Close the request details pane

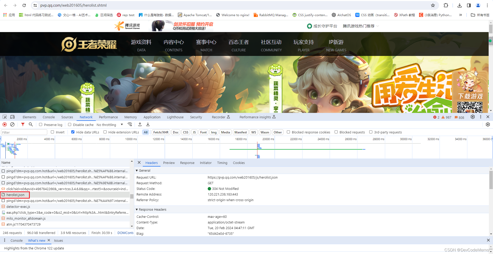[139, 163]
